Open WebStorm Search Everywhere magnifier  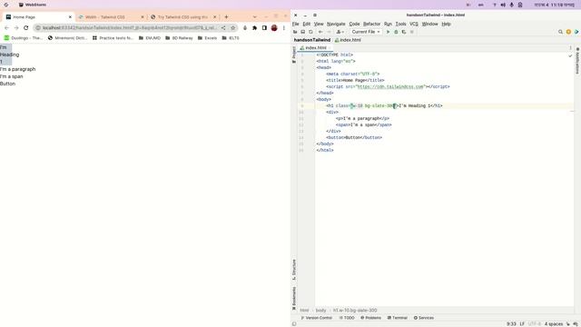click(x=560, y=32)
